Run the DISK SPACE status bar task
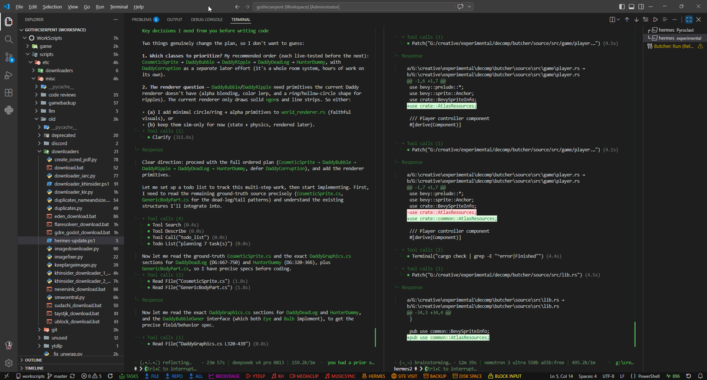This screenshot has width=707, height=380. 467,376
